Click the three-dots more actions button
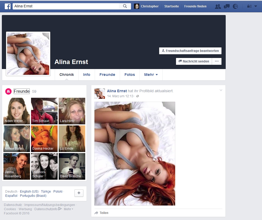Screen dimensions: 262x220 click(217, 61)
